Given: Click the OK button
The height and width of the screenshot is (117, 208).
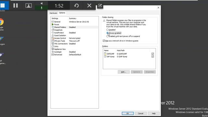Looking at the screenshot, I should tap(128, 113).
